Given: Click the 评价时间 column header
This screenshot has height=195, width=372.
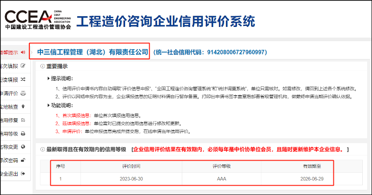Looking at the screenshot, I should (131, 166).
